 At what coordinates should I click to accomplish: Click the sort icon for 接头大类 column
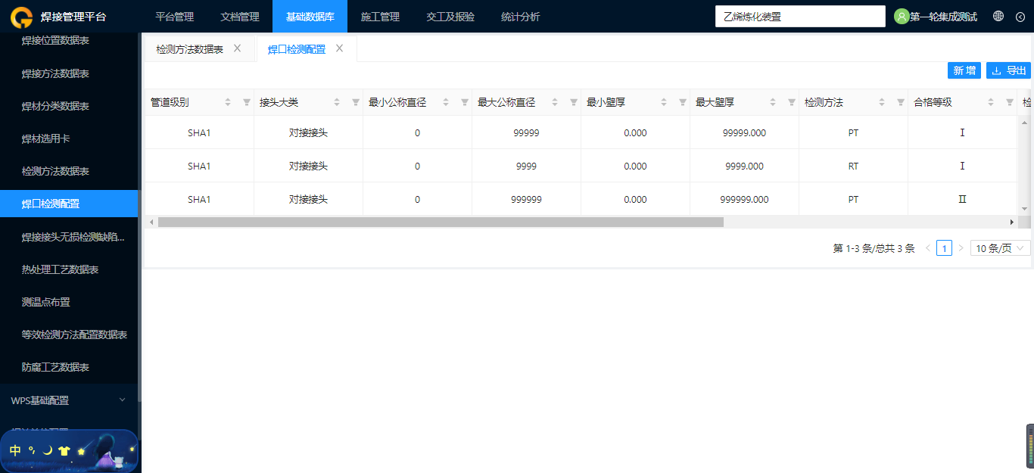[337, 102]
